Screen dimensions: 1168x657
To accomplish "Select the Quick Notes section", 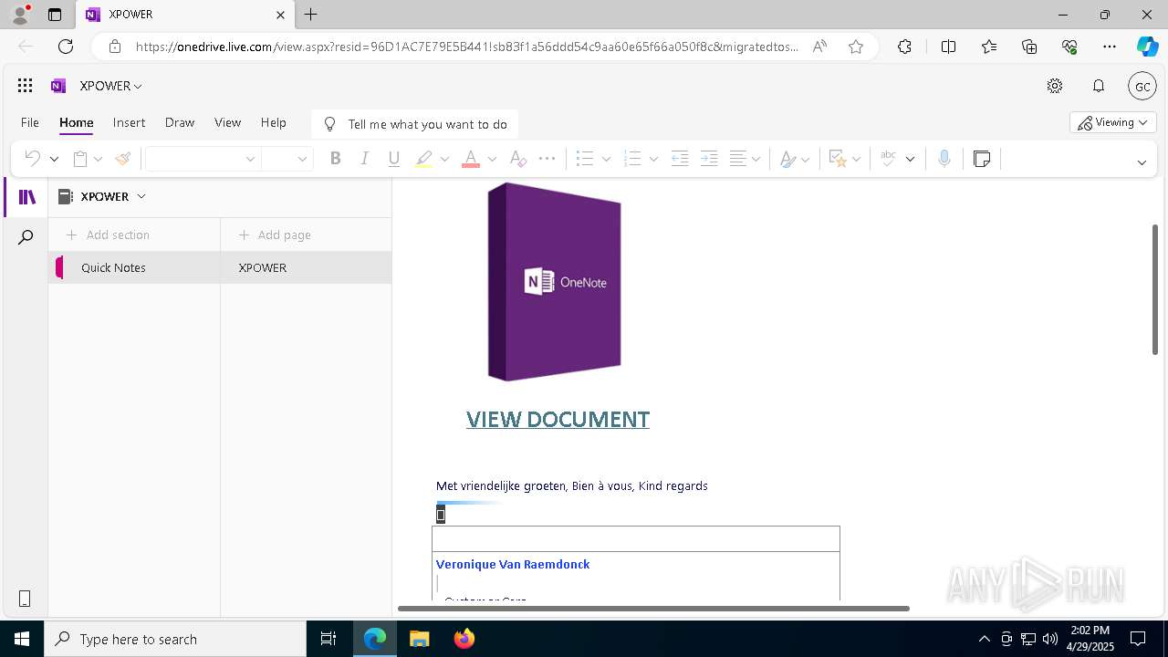I will (x=135, y=267).
